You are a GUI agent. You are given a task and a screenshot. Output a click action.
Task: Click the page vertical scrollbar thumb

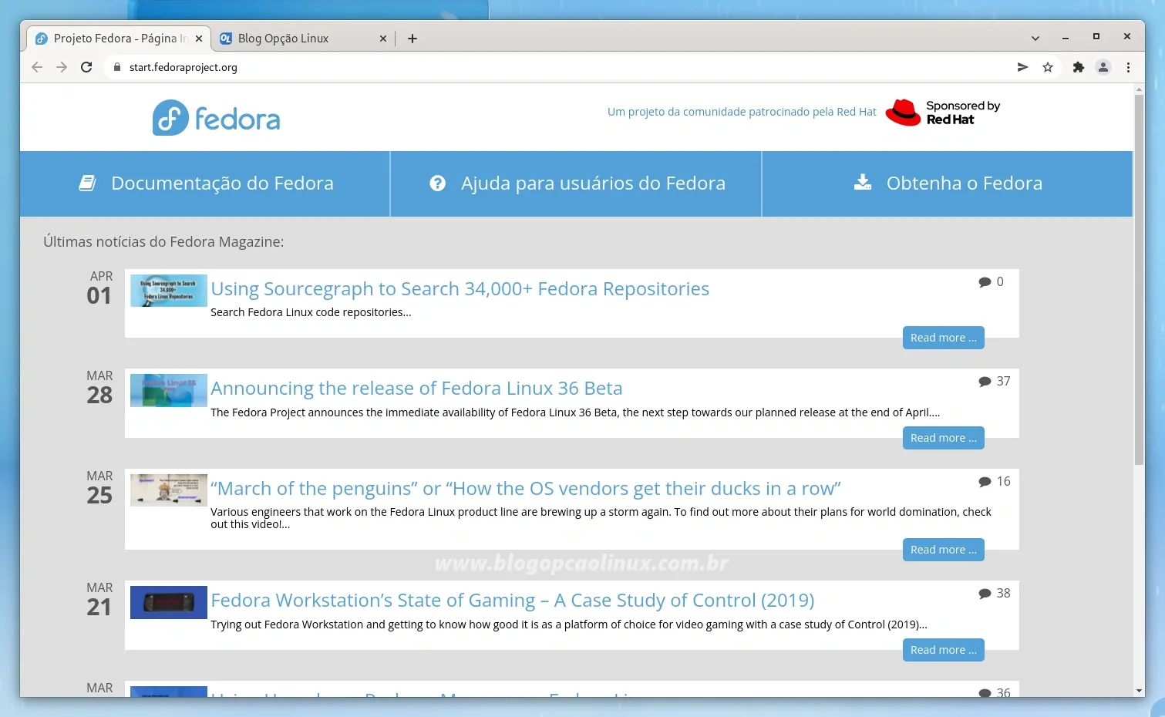(1139, 279)
